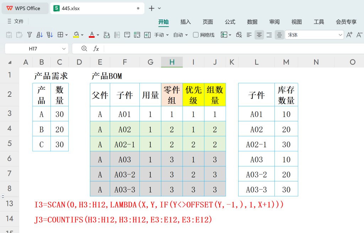Align text center horizontally
364x233 pixels.
259,35
